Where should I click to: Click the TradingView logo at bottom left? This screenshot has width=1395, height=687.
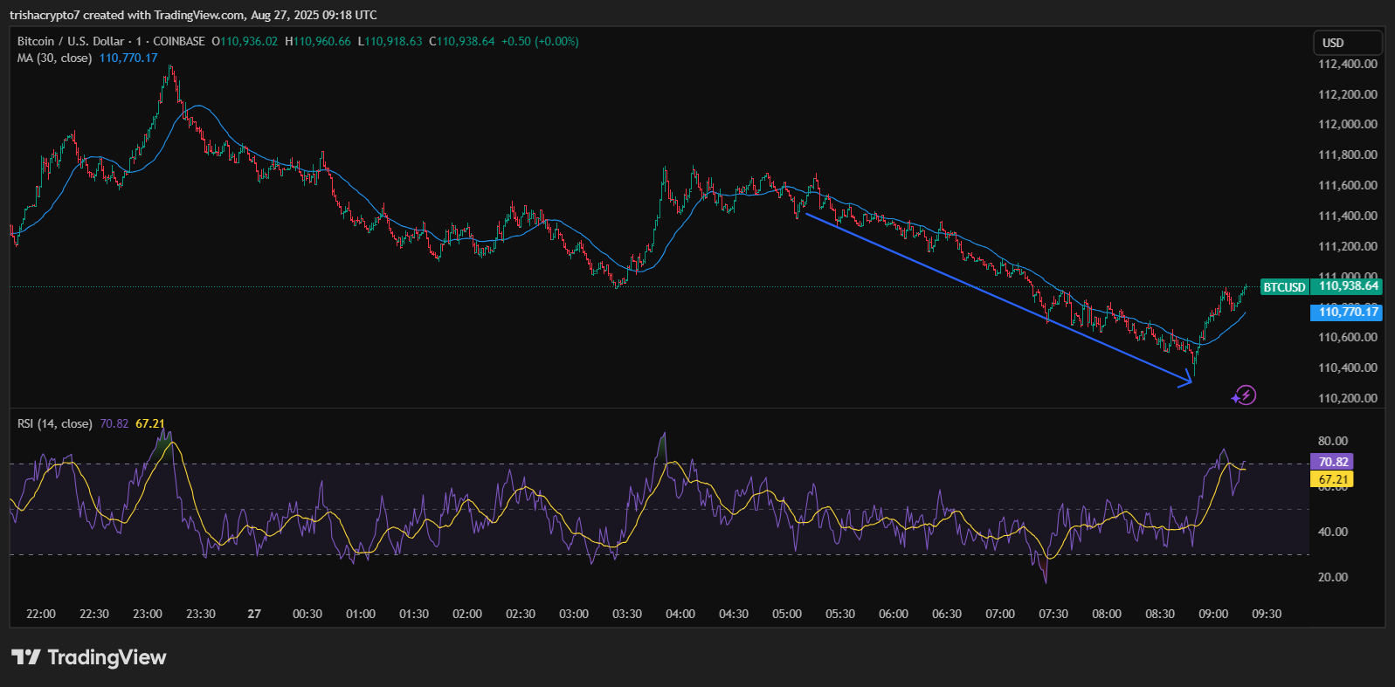[88, 657]
